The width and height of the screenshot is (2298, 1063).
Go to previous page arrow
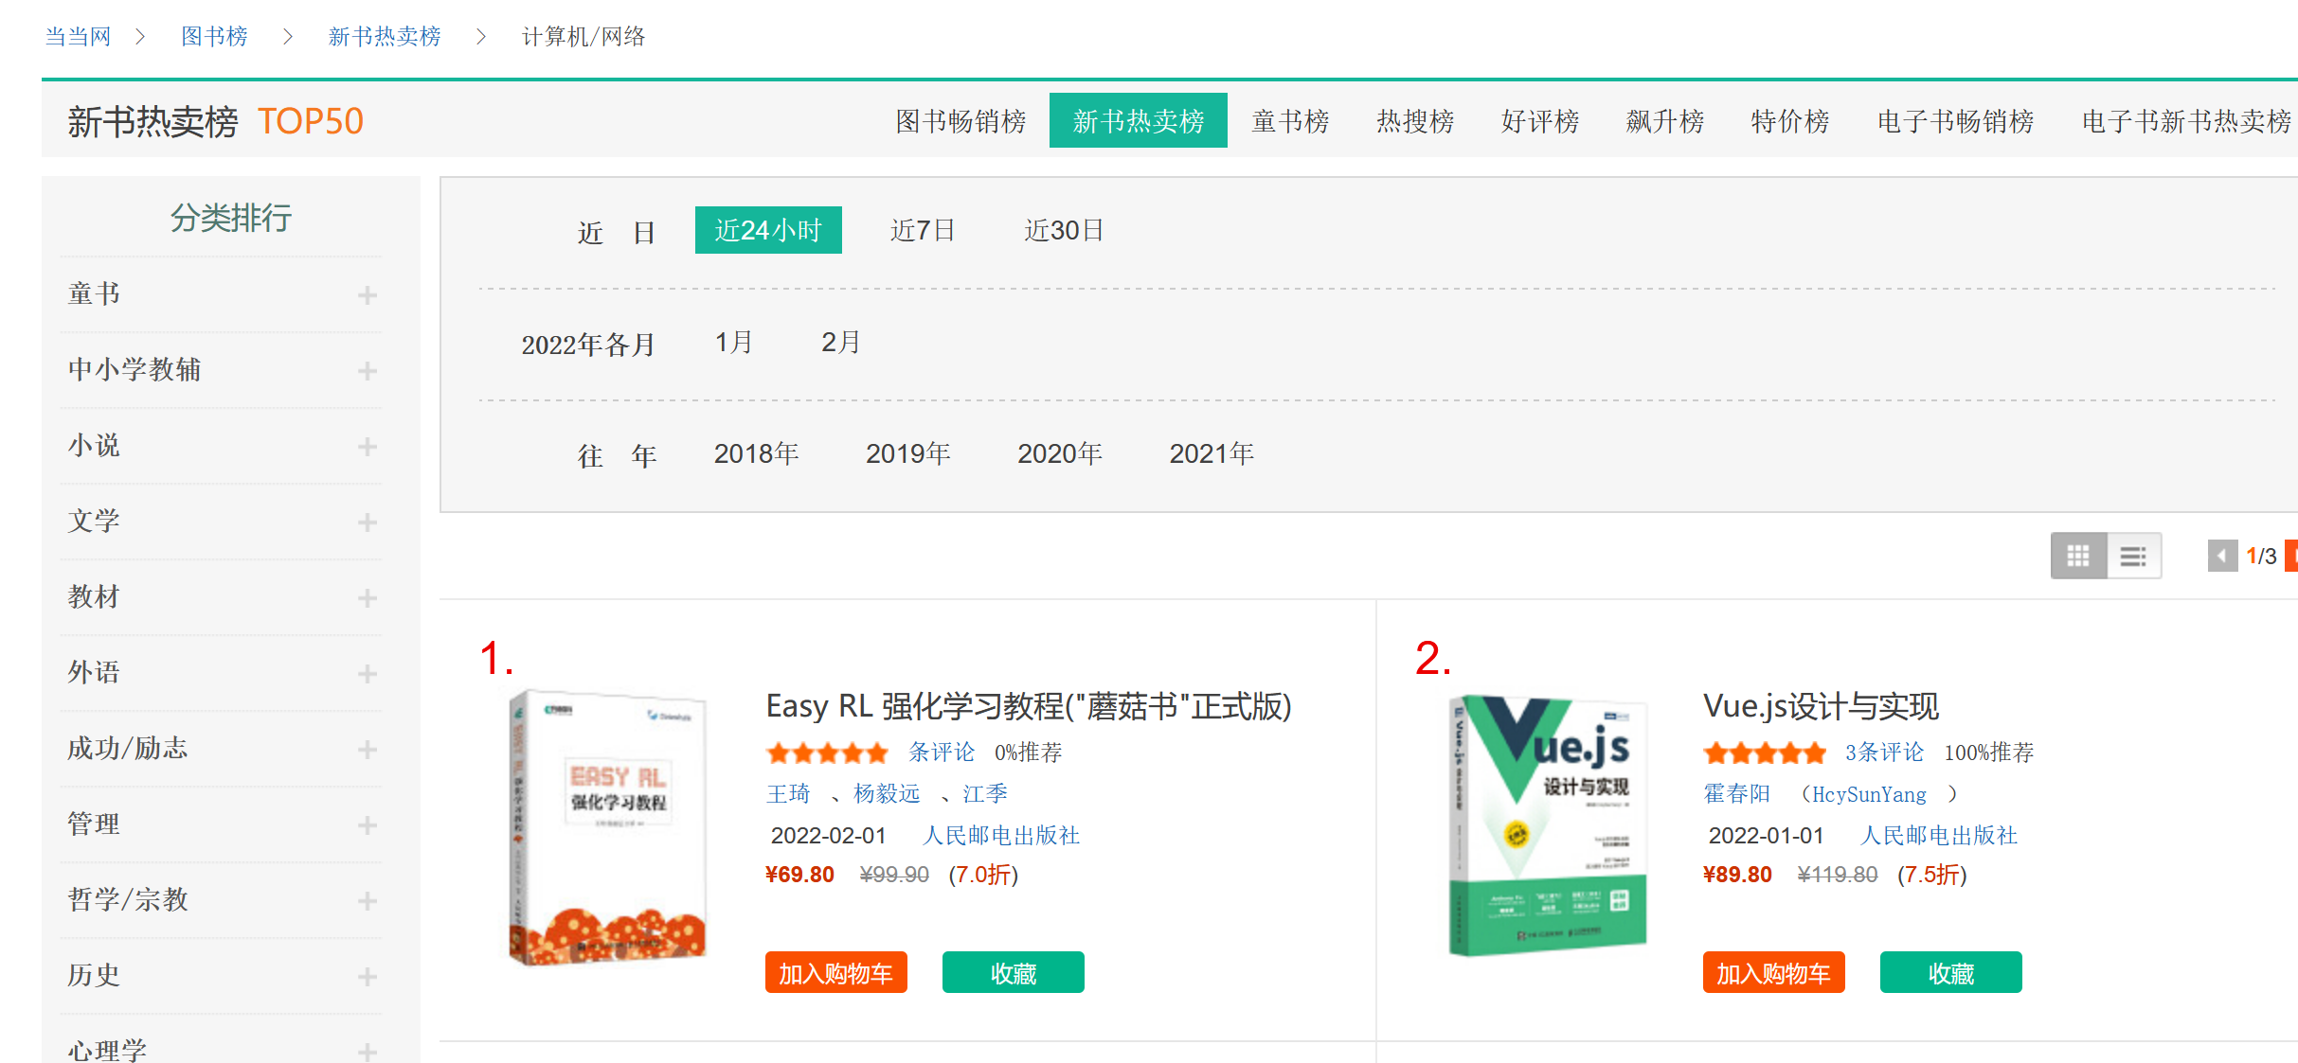2221,556
